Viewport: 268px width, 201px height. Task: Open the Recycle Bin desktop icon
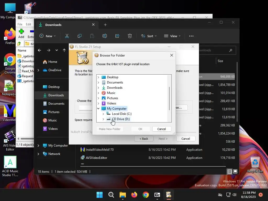pos(255,165)
